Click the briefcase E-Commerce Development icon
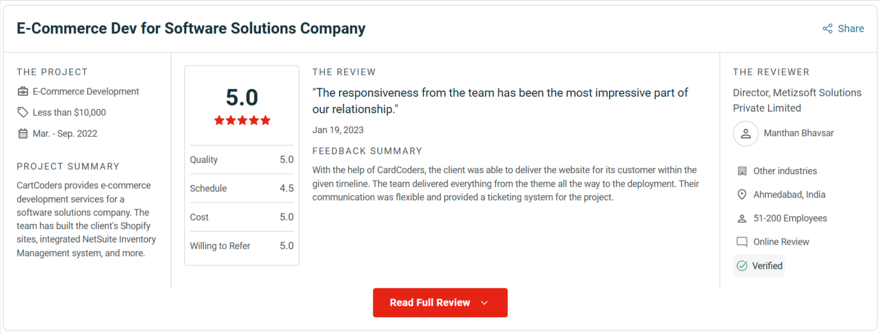Image resolution: width=881 pixels, height=334 pixels. click(23, 91)
